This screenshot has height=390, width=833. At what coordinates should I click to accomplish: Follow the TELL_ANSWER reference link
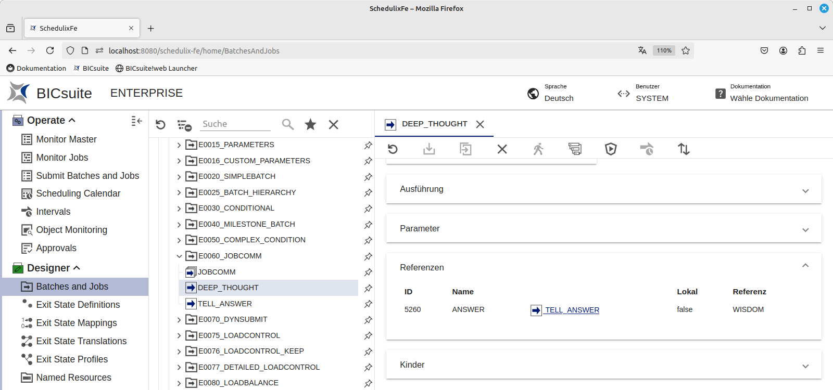pyautogui.click(x=572, y=310)
